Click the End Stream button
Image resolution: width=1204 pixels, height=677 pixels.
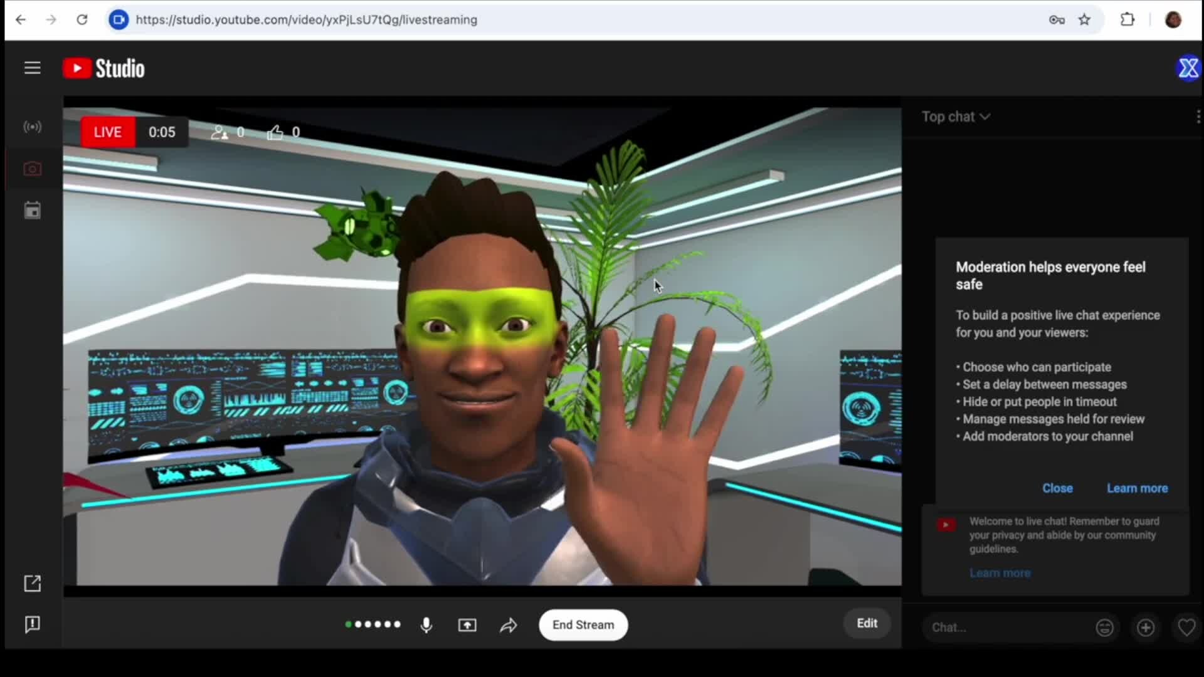583,625
